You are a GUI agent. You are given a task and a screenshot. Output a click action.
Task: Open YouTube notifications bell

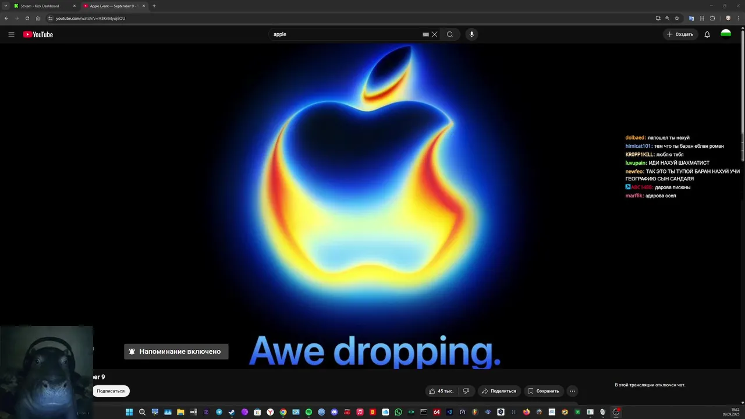[707, 34]
